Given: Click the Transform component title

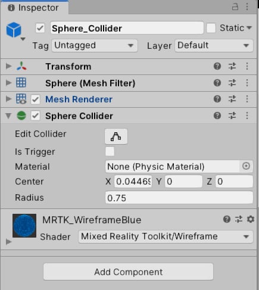Looking at the screenshot, I should click(x=68, y=67).
